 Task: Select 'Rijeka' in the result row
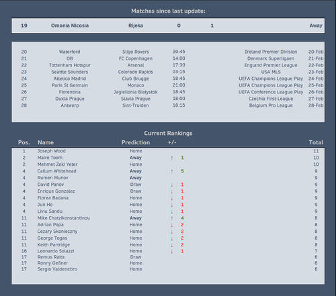pyautogui.click(x=136, y=26)
